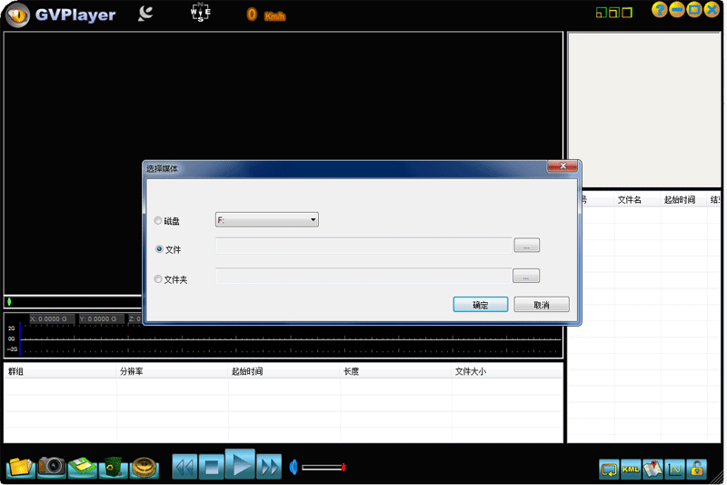Click the 取消 button

point(542,305)
